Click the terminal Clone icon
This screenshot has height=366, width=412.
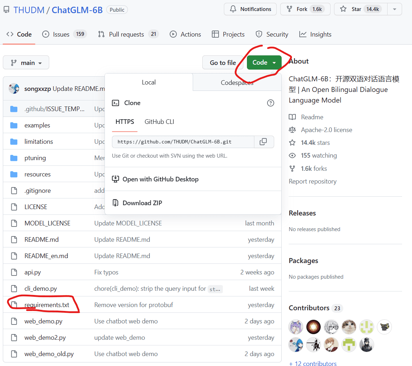[115, 103]
